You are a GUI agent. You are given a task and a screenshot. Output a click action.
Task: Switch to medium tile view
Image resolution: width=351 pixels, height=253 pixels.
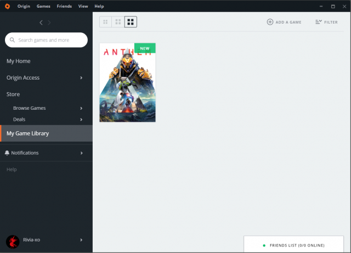(118, 22)
